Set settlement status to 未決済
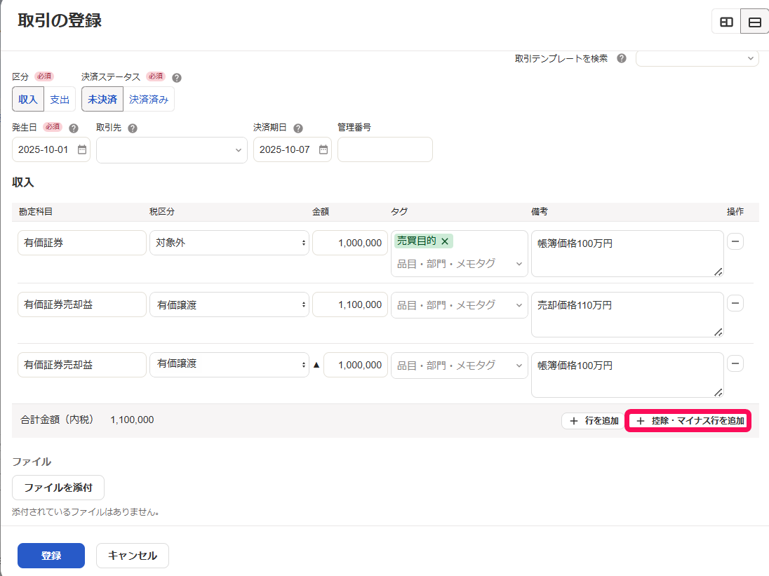The width and height of the screenshot is (769, 576). point(102,100)
